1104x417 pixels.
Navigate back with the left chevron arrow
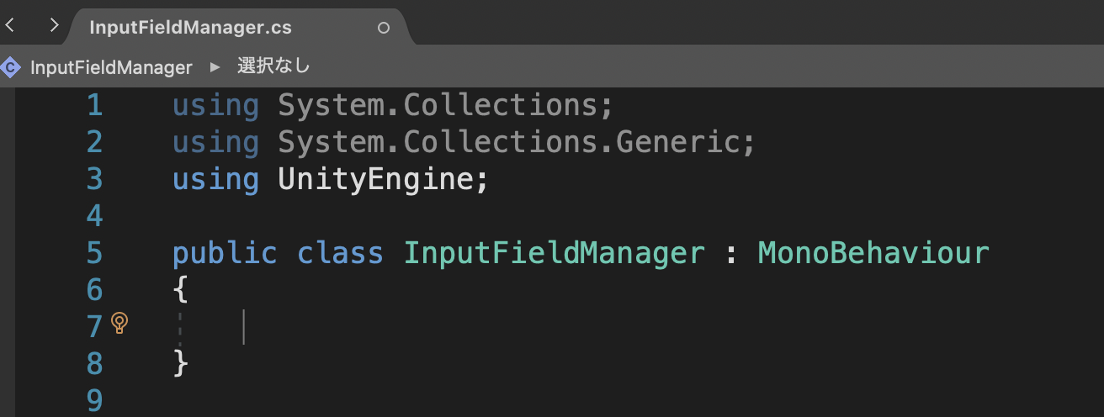click(x=9, y=25)
